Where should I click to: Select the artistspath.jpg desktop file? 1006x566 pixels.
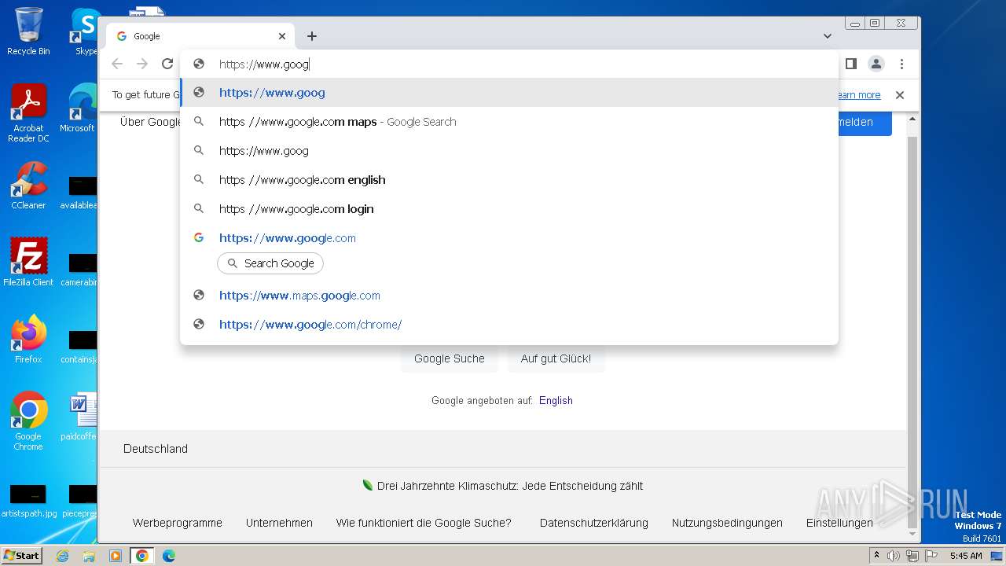tap(28, 502)
